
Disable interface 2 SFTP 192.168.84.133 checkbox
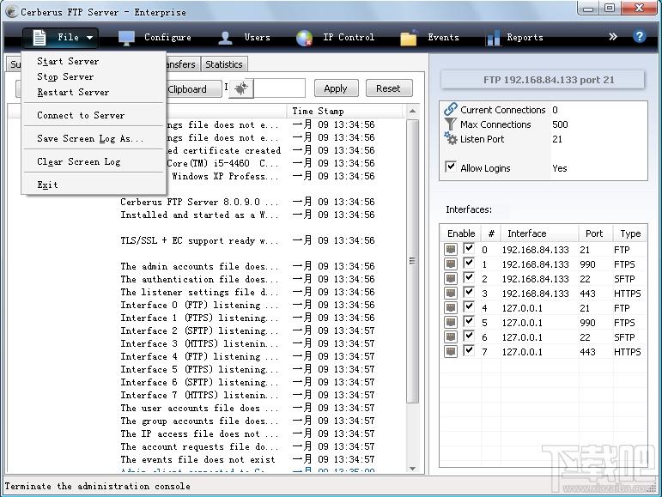(x=469, y=277)
